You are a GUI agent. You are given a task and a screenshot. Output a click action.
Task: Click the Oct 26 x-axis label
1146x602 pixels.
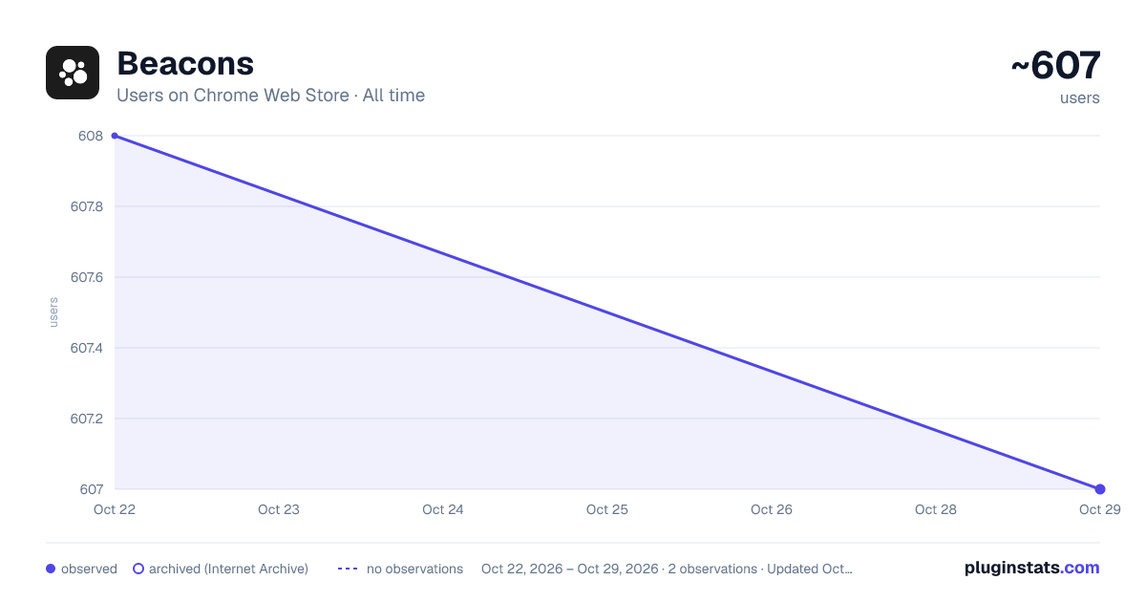tap(772, 509)
